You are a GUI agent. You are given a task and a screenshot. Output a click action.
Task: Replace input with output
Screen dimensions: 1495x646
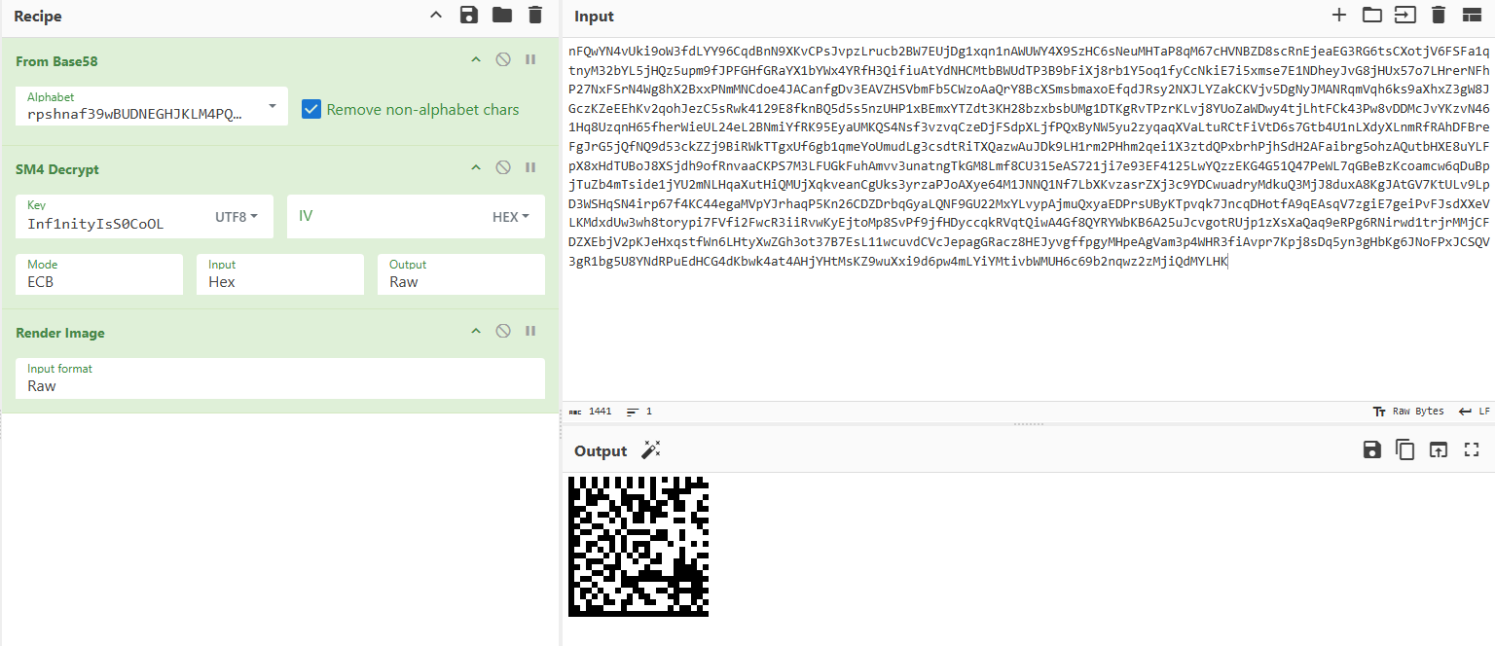coord(1438,449)
